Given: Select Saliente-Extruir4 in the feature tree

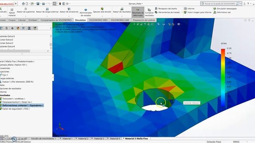Looking at the screenshot, I should pyautogui.click(x=7, y=46).
